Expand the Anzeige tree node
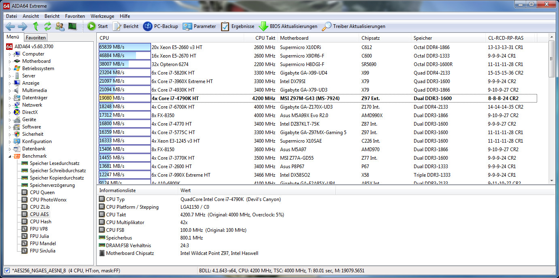The height and width of the screenshot is (278, 559). pos(10,83)
